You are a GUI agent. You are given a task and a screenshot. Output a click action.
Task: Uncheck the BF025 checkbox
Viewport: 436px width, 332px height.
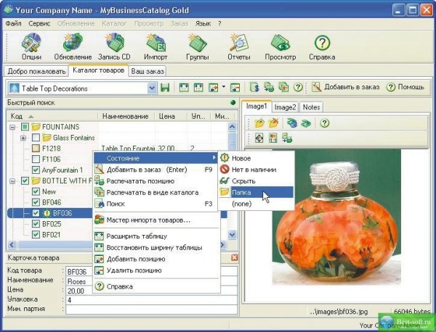[36, 224]
